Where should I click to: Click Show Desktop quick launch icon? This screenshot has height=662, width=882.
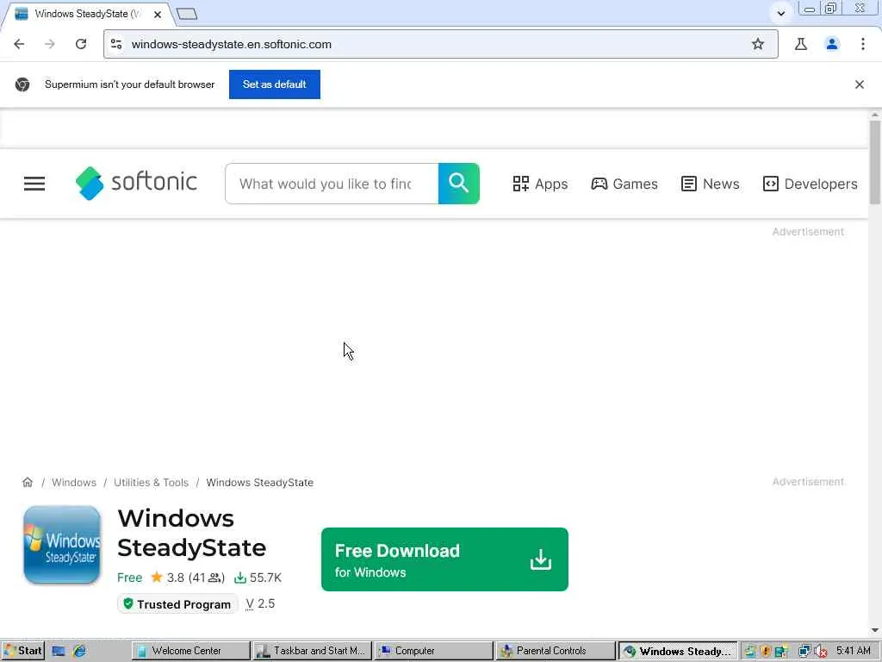click(x=59, y=651)
